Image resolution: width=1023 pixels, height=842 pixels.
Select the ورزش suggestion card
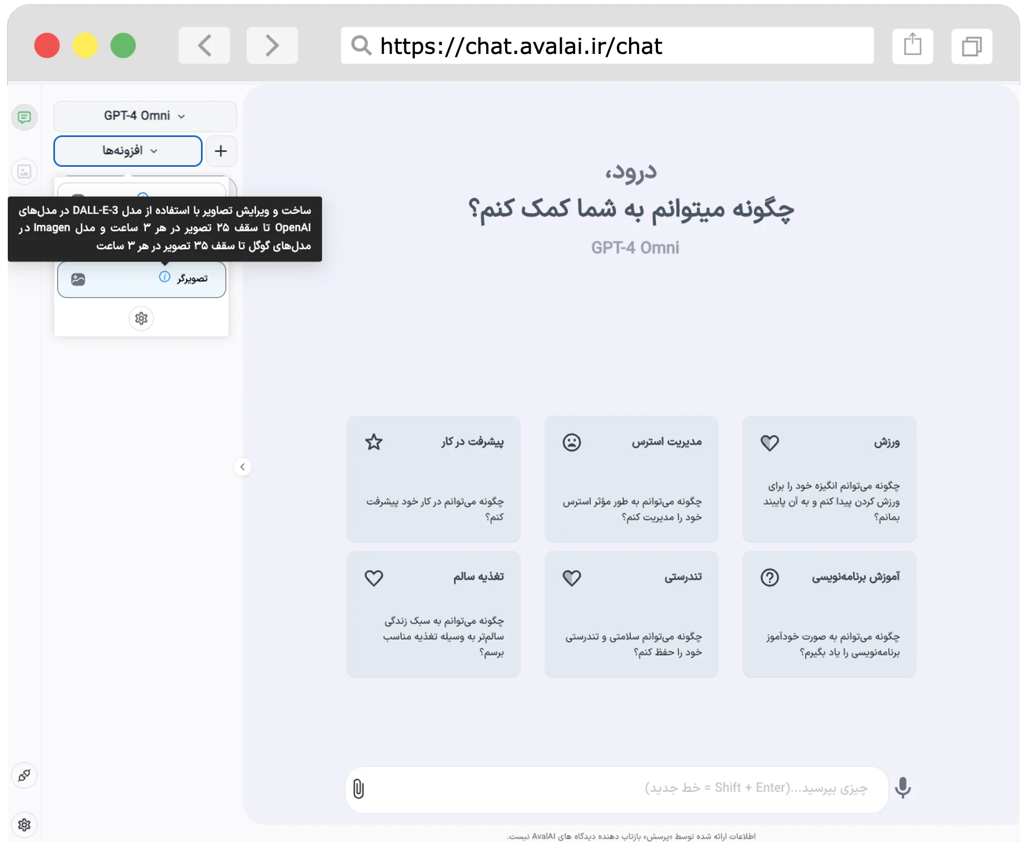pyautogui.click(x=829, y=479)
